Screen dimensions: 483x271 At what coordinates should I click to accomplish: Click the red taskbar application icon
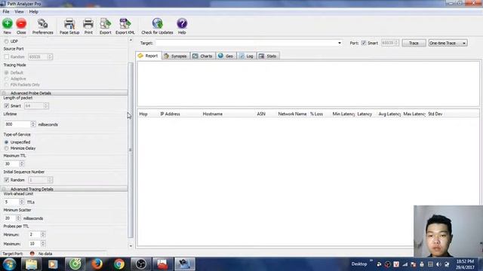click(163, 264)
